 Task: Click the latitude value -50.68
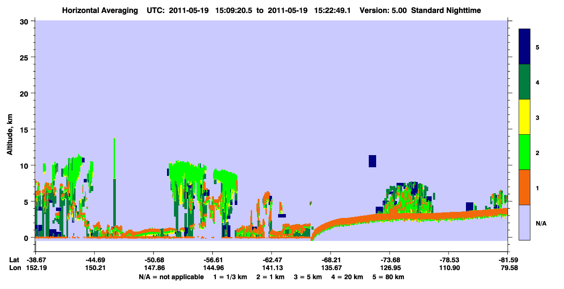pos(153,260)
